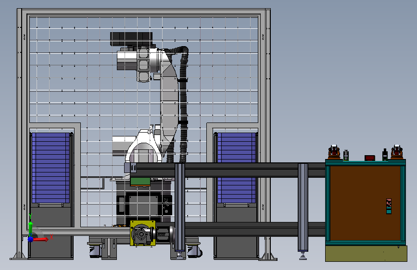Select the red device on top of cabinet
Viewport: 417px width, 270px height.
coord(370,158)
